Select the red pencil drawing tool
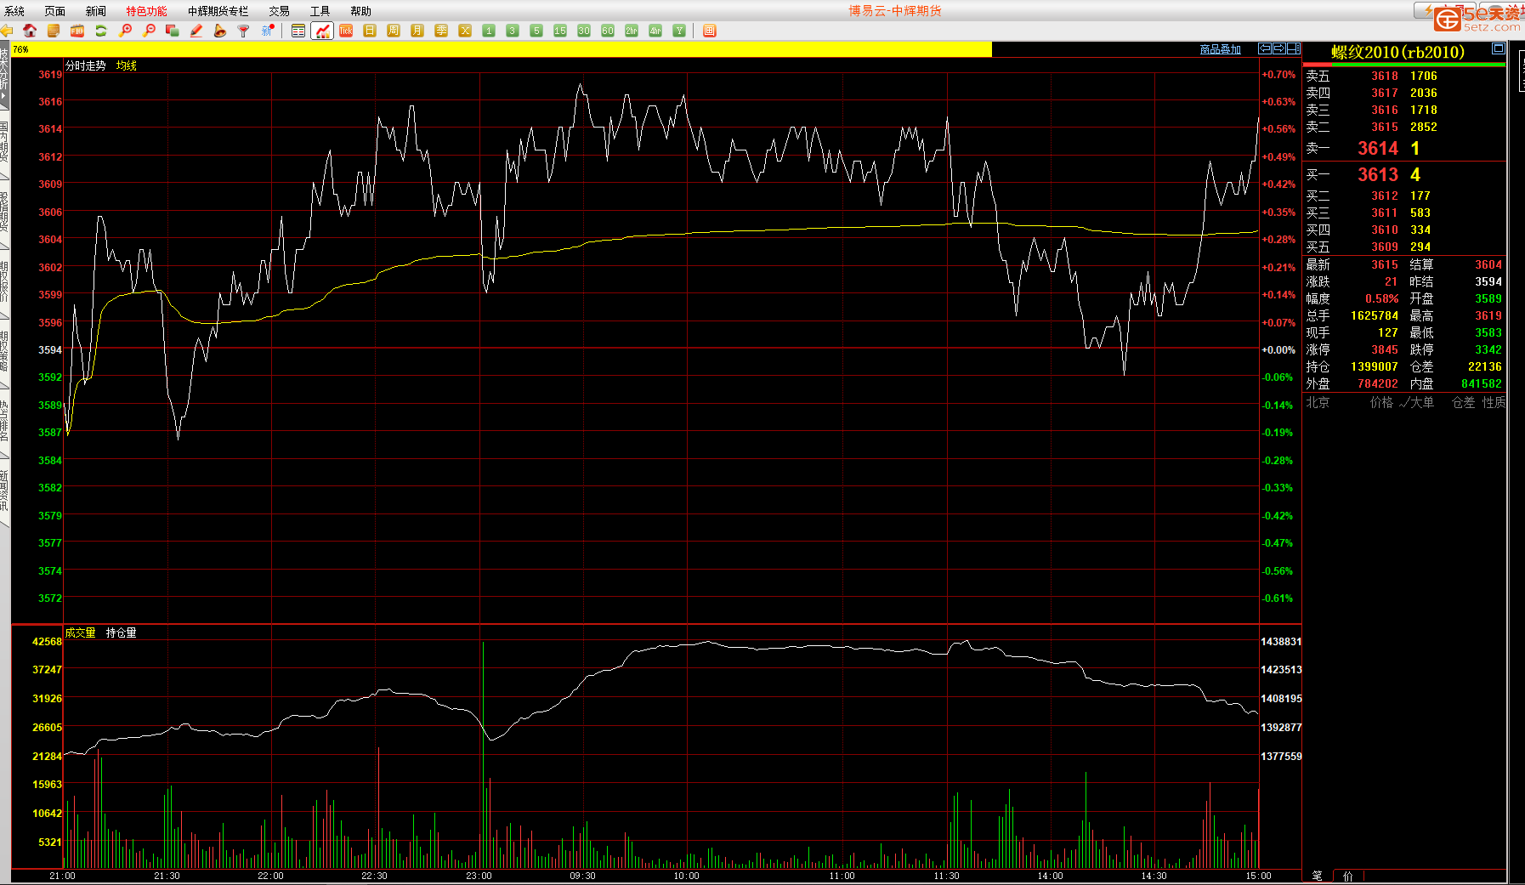Screen dimensions: 1525x885 coord(196,31)
